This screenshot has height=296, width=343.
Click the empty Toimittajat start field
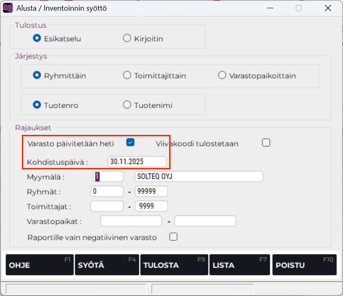107,206
